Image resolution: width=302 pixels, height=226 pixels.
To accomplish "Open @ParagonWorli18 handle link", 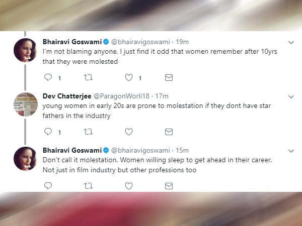I will tap(122, 96).
